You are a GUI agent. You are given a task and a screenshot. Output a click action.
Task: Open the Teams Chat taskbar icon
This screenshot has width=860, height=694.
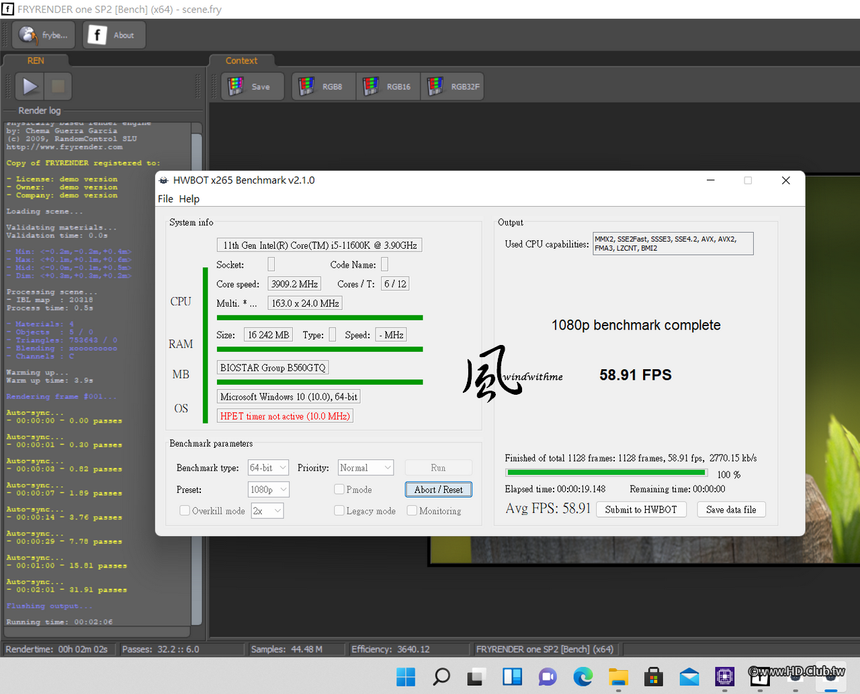click(548, 677)
